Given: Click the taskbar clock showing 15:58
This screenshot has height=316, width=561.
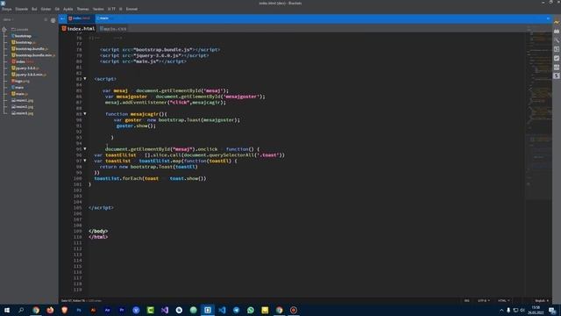Looking at the screenshot, I should (536, 310).
